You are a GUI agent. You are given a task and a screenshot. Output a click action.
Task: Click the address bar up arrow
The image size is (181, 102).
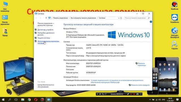[x=46, y=18]
